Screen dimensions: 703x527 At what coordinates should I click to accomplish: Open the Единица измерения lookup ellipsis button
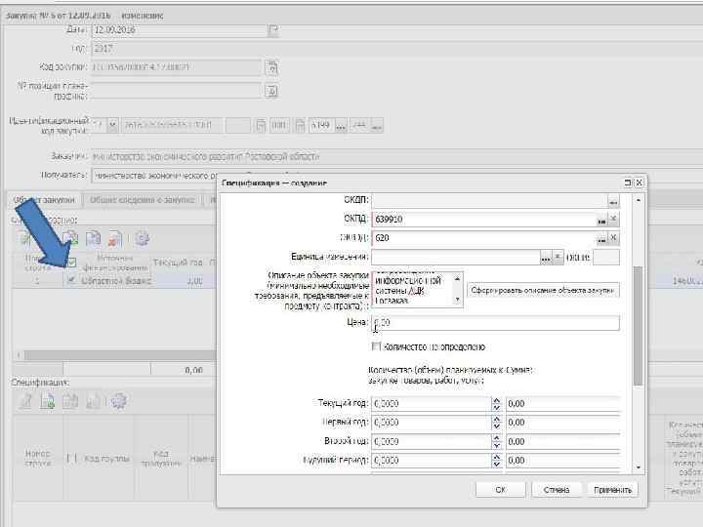tap(546, 258)
